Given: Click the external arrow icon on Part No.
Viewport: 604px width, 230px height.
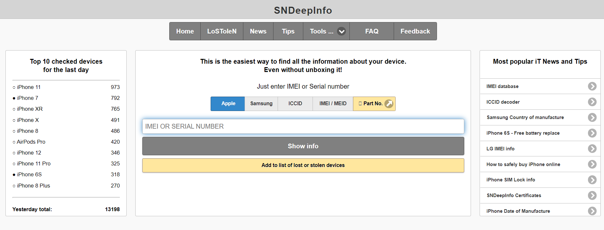Looking at the screenshot, I should pyautogui.click(x=389, y=104).
